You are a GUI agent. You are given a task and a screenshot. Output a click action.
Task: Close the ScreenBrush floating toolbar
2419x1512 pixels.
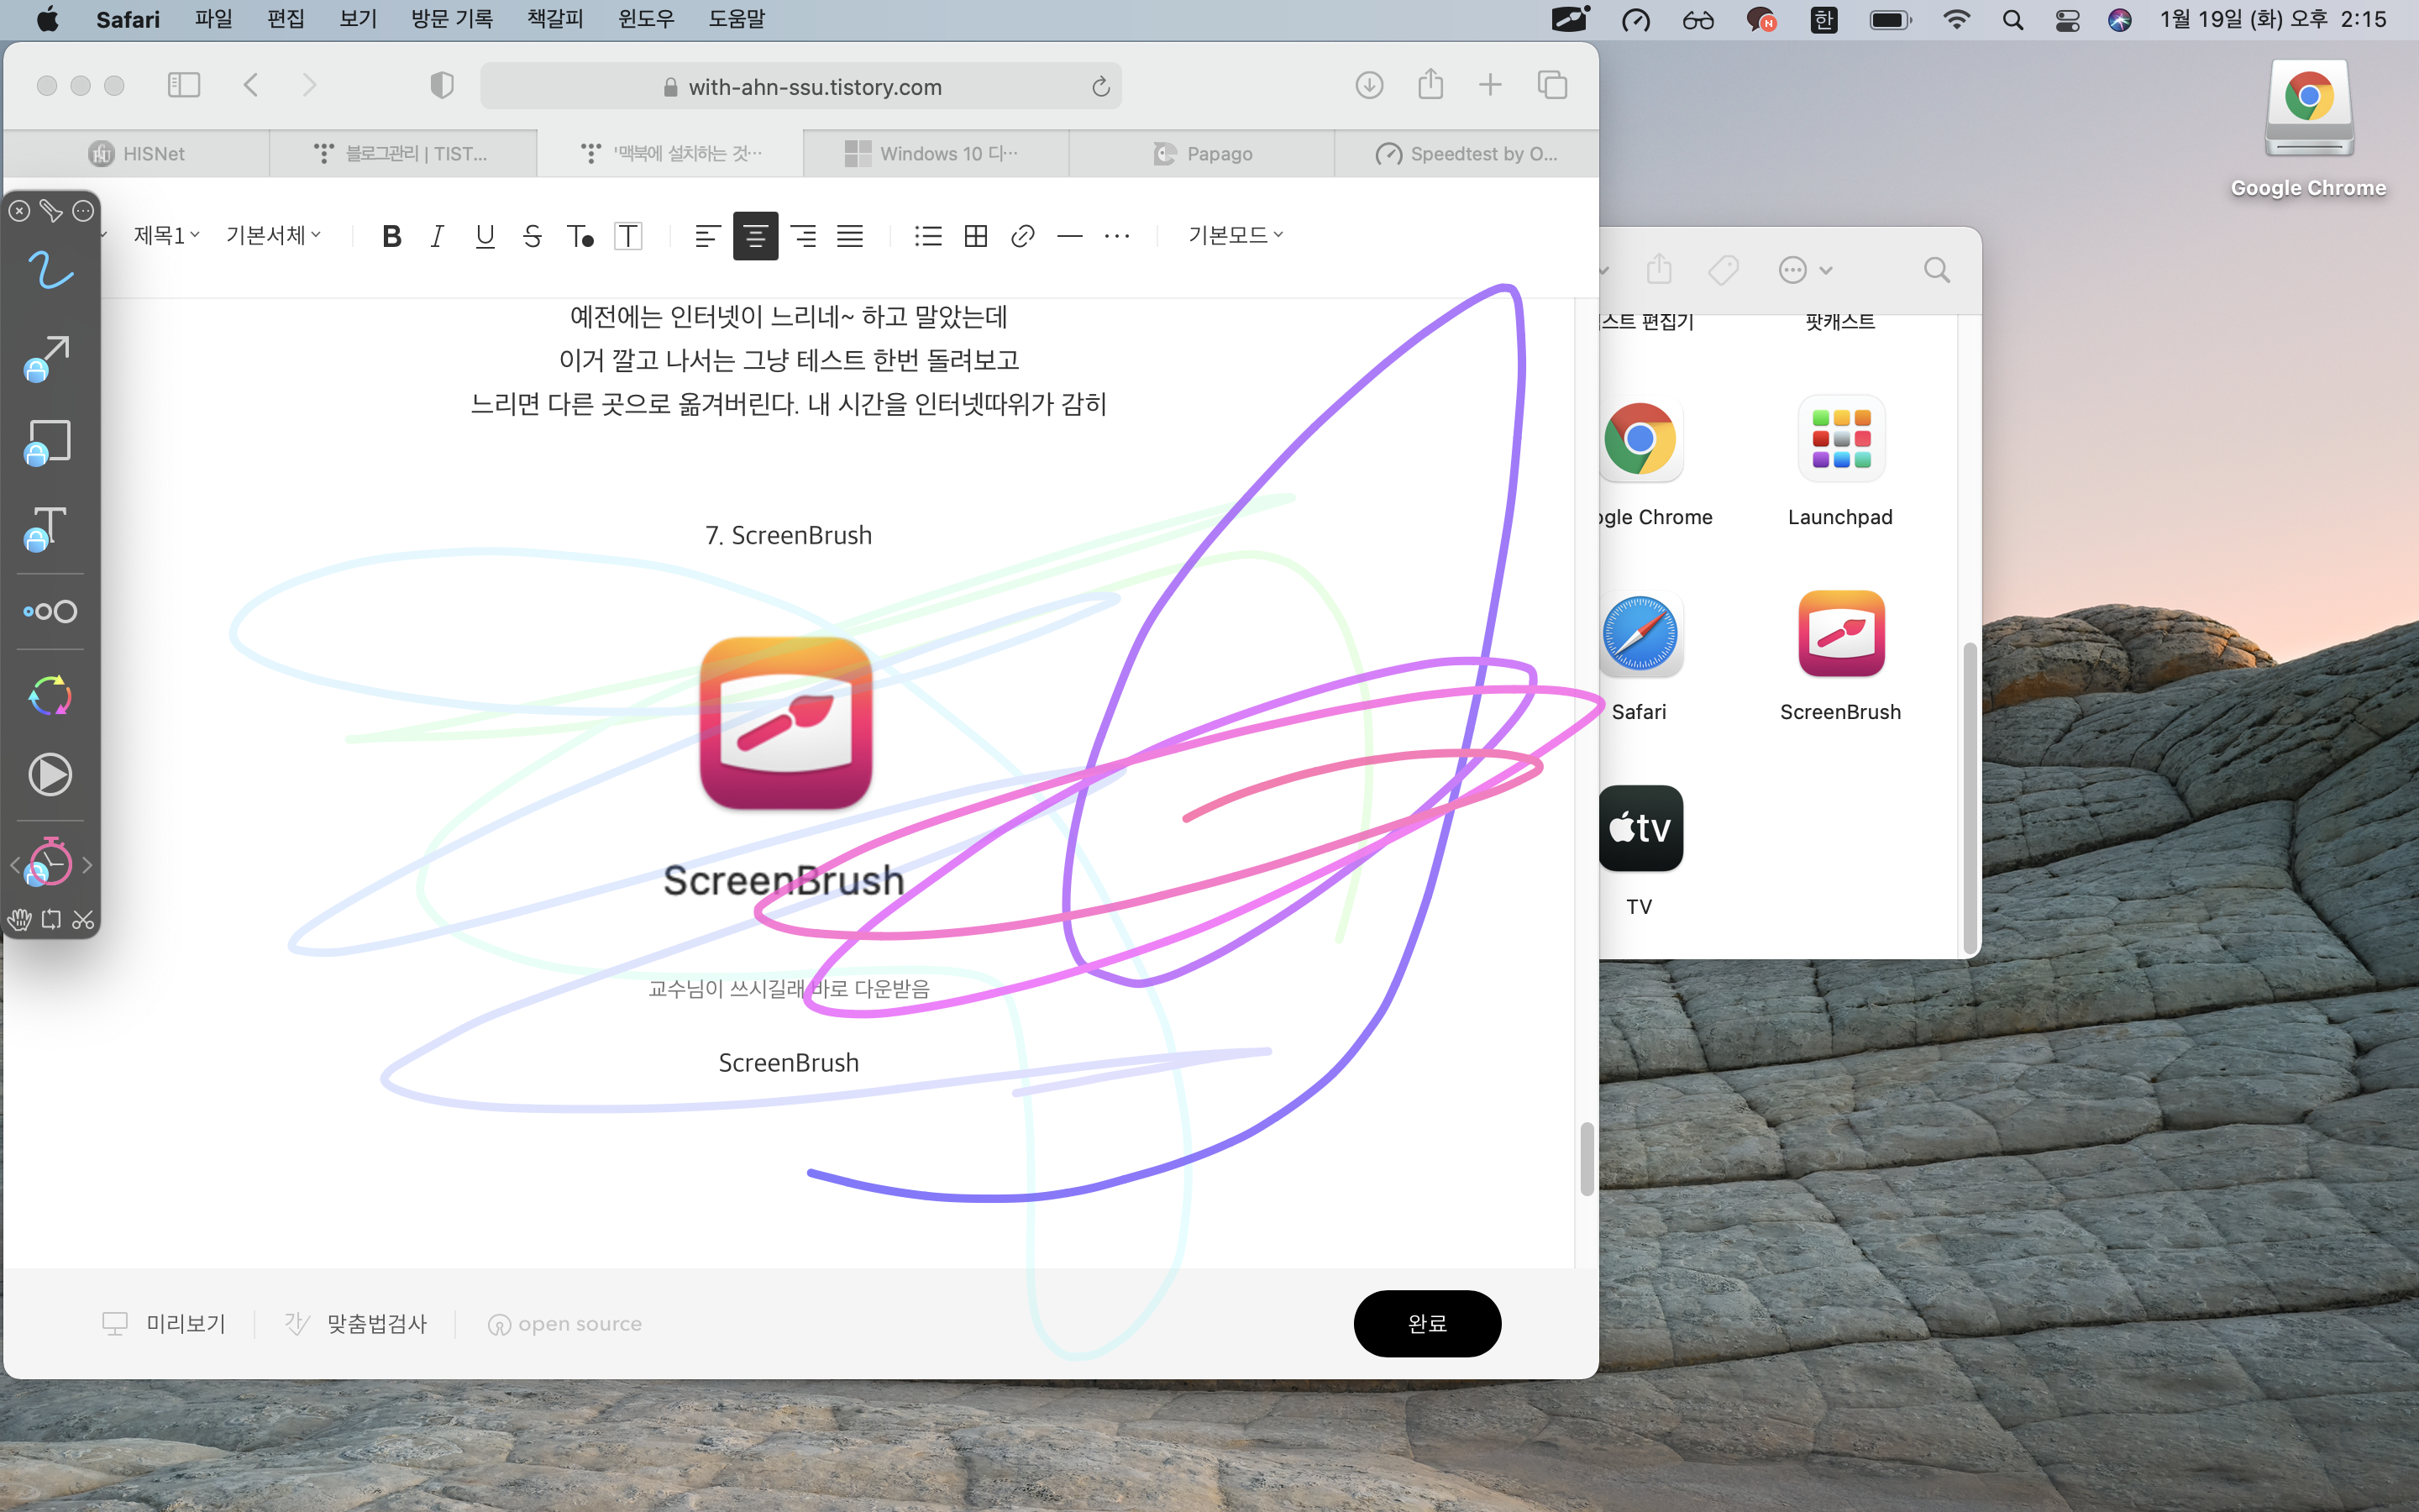(19, 211)
